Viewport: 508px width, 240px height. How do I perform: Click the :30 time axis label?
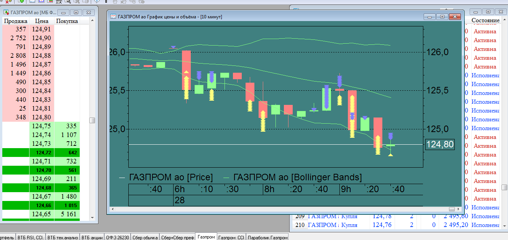tap(232, 189)
